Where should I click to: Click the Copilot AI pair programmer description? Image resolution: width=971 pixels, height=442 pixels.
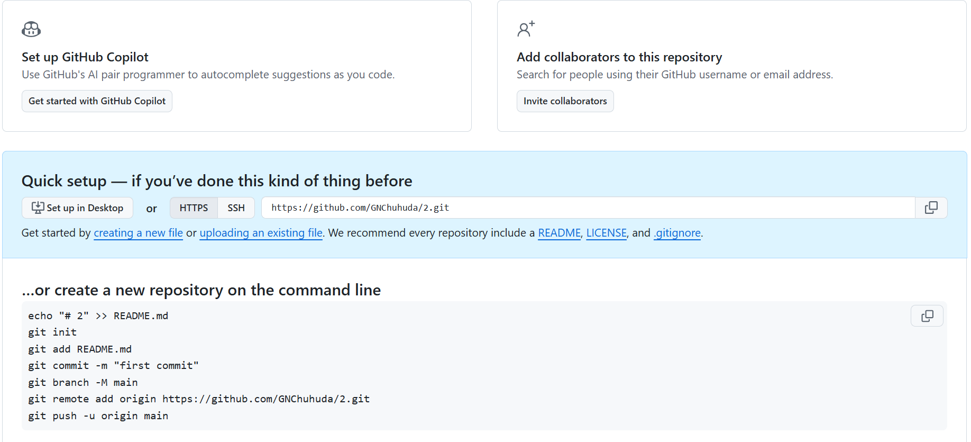tap(208, 75)
